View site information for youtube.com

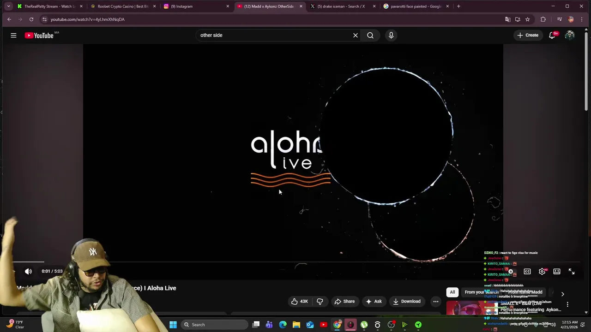(44, 19)
